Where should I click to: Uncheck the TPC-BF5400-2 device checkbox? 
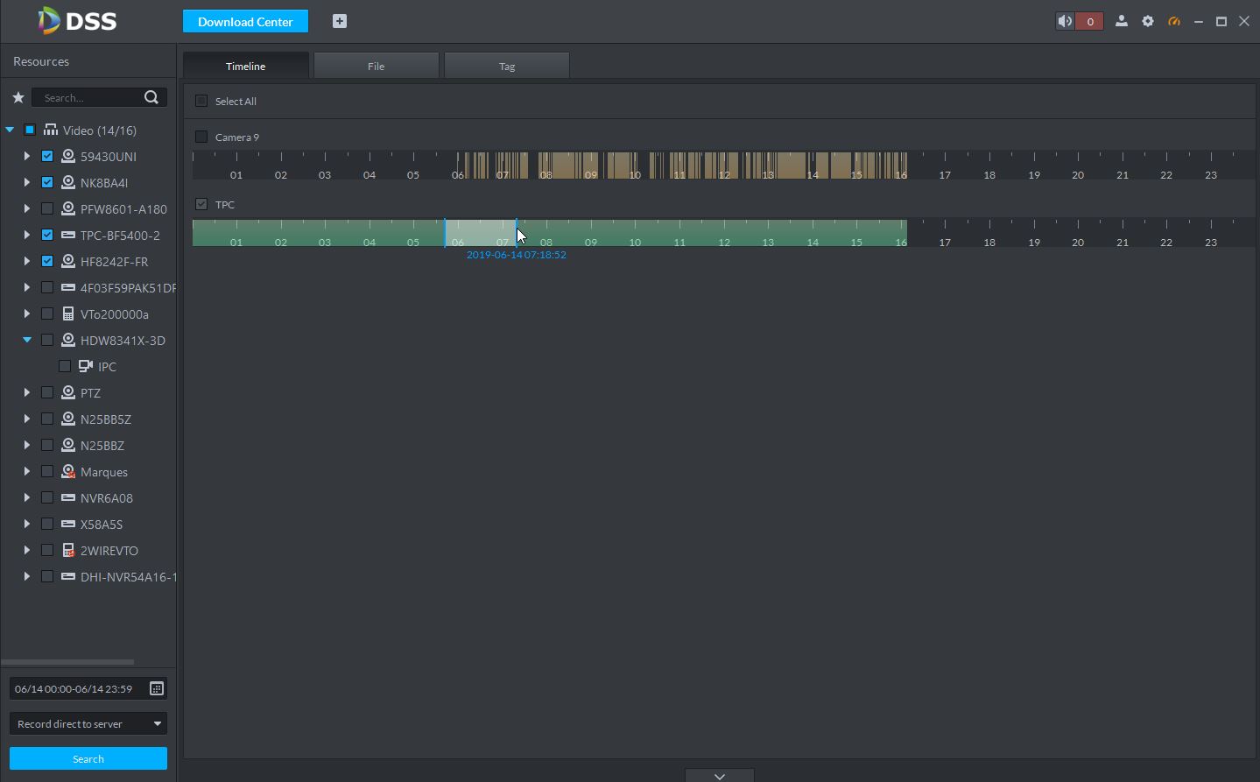point(47,235)
